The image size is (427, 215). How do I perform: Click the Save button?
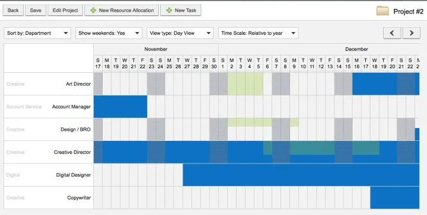(36, 10)
